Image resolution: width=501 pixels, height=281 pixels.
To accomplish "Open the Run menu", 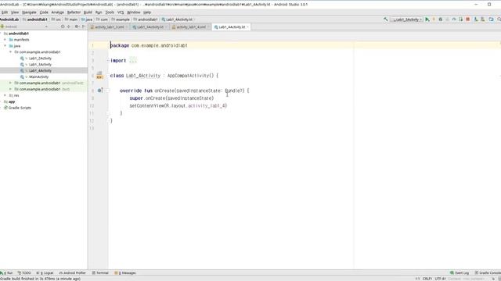I will [99, 12].
